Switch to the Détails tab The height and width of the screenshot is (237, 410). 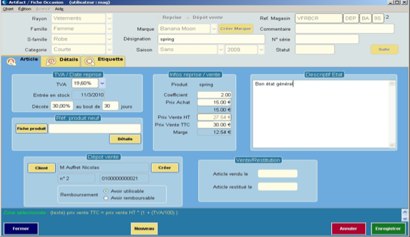pos(60,61)
